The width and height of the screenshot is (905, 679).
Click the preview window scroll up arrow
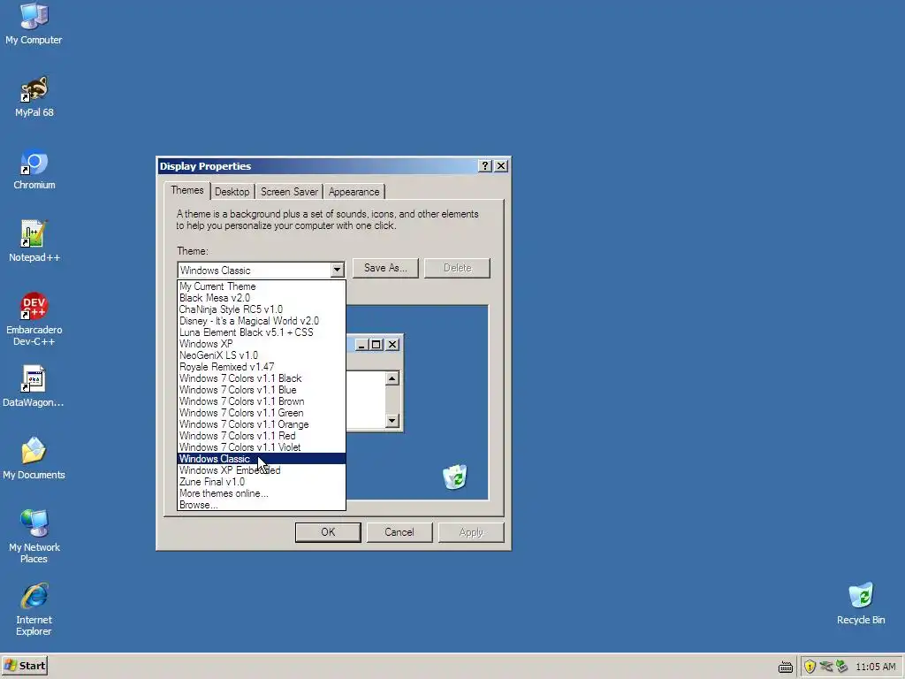392,378
